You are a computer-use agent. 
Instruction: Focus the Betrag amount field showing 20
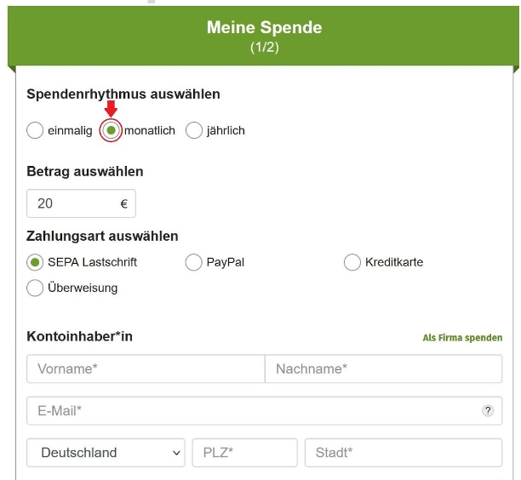(81, 203)
